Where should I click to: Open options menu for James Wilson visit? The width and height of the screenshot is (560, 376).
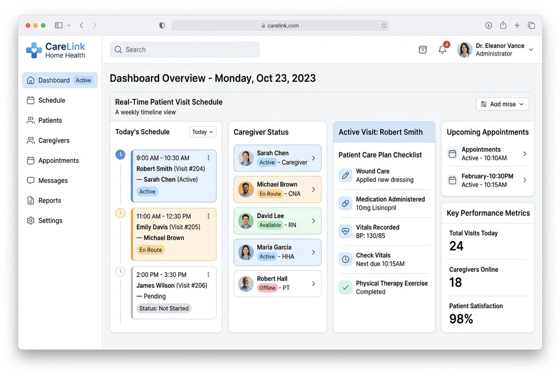pos(208,275)
